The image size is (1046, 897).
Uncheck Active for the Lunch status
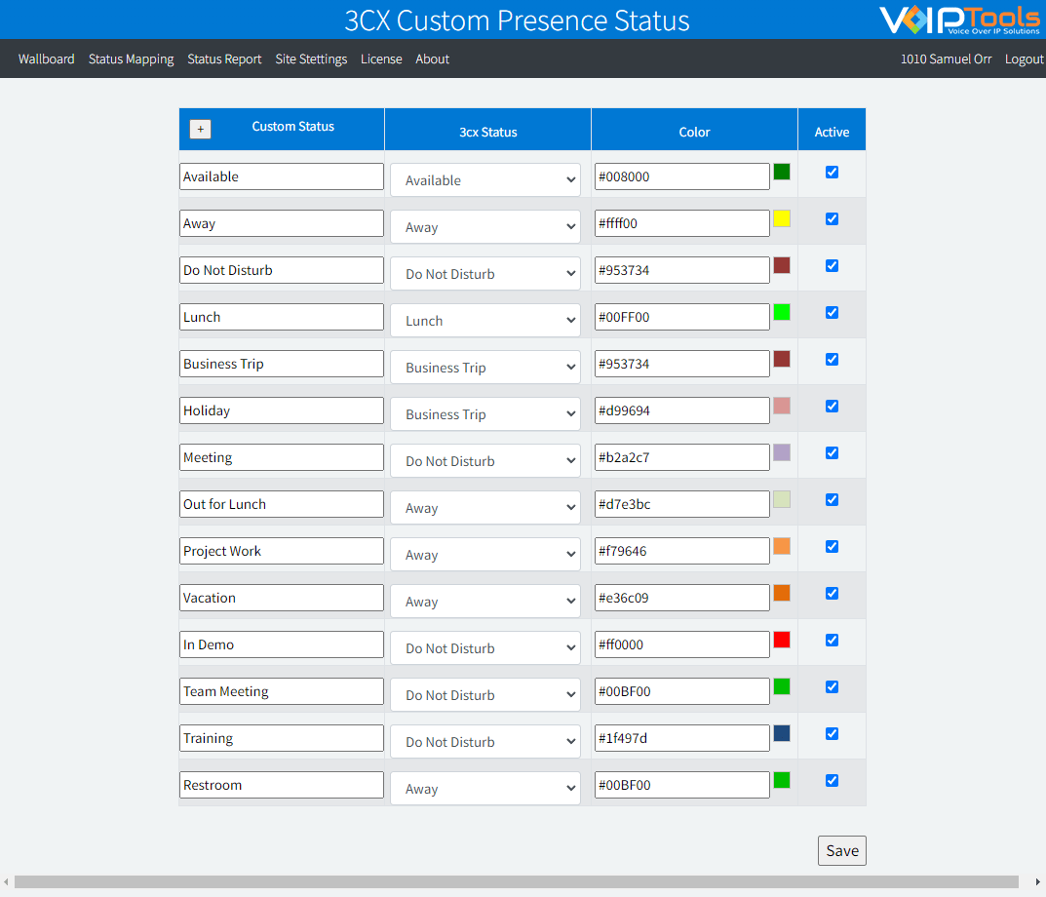tap(832, 312)
